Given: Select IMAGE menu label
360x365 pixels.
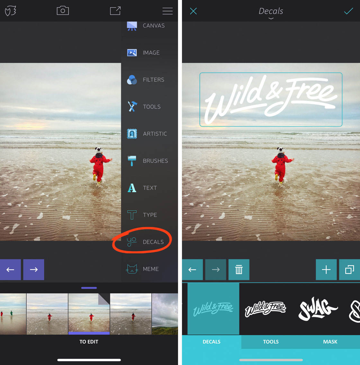Looking at the screenshot, I should 151,53.
